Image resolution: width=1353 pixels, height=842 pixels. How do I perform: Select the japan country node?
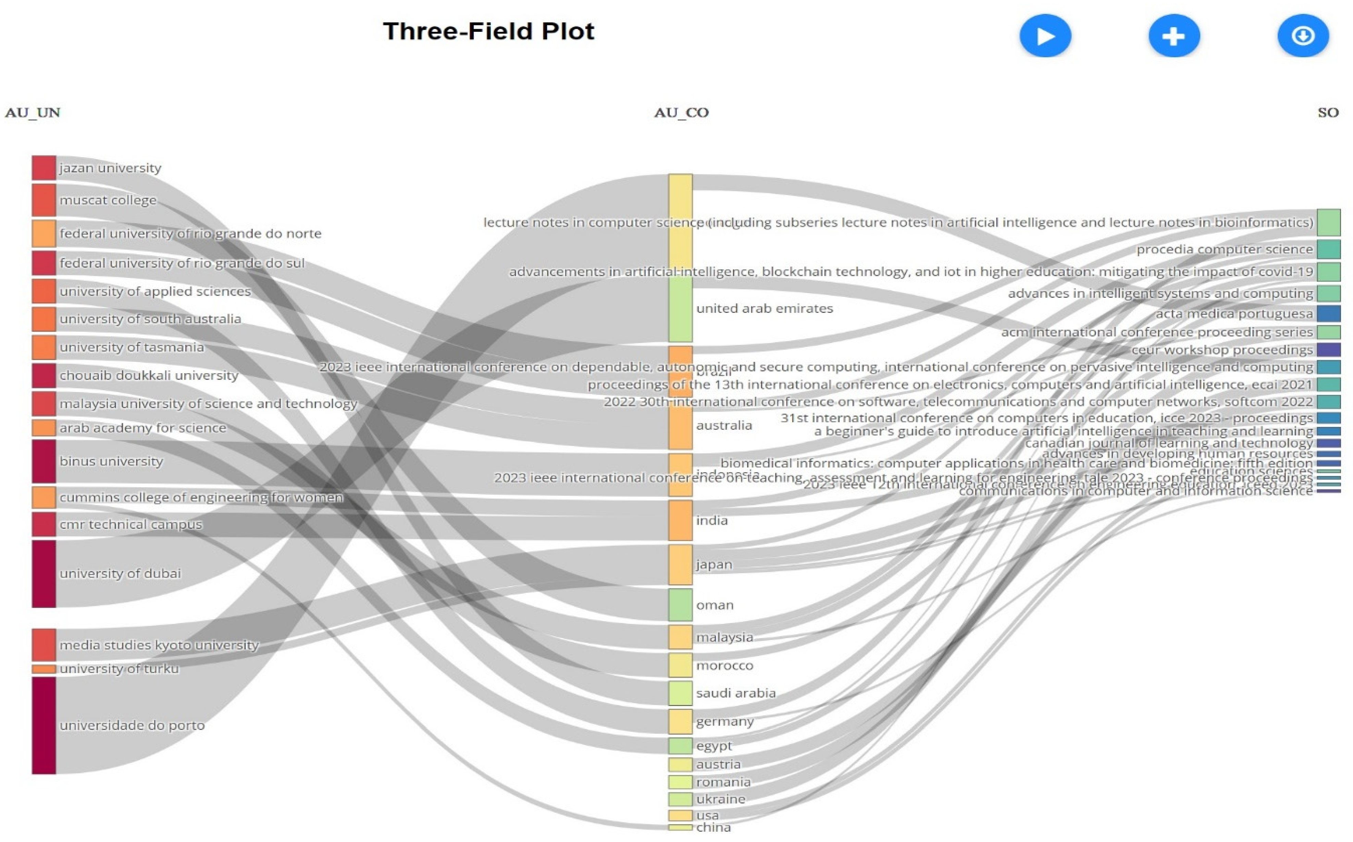(680, 565)
